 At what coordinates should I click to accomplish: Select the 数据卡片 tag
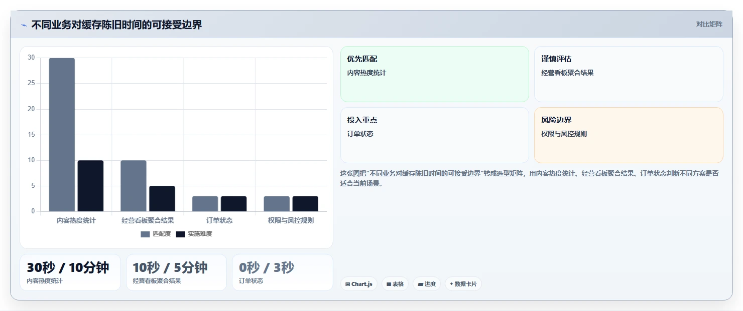tap(463, 284)
